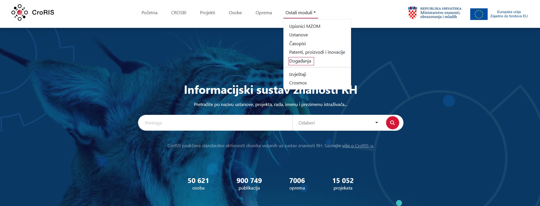Open Patenti, proizvodi i inovacije
This screenshot has width=540, height=206.
coord(317,52)
